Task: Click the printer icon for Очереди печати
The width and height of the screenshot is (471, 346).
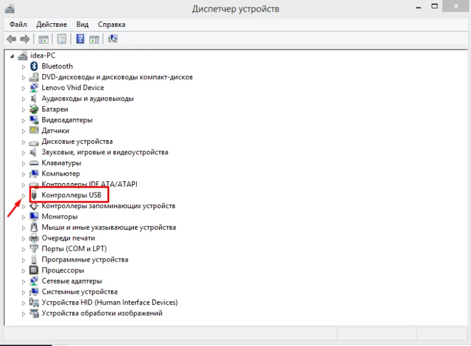Action: point(34,238)
